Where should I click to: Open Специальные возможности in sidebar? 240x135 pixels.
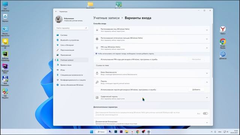coord(72,75)
